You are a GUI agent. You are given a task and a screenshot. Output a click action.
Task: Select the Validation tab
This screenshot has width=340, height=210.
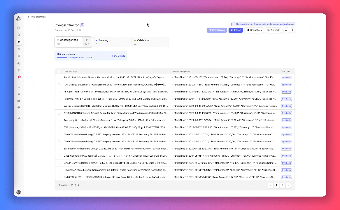pyautogui.click(x=150, y=42)
